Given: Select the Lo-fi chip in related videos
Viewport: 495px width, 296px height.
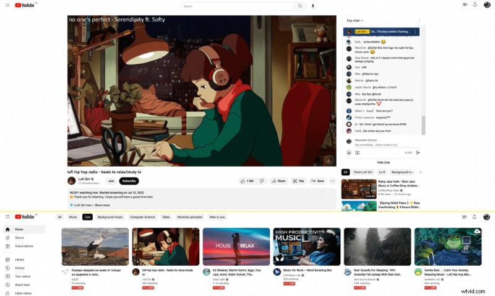Looking at the screenshot, I should pyautogui.click(x=382, y=172).
